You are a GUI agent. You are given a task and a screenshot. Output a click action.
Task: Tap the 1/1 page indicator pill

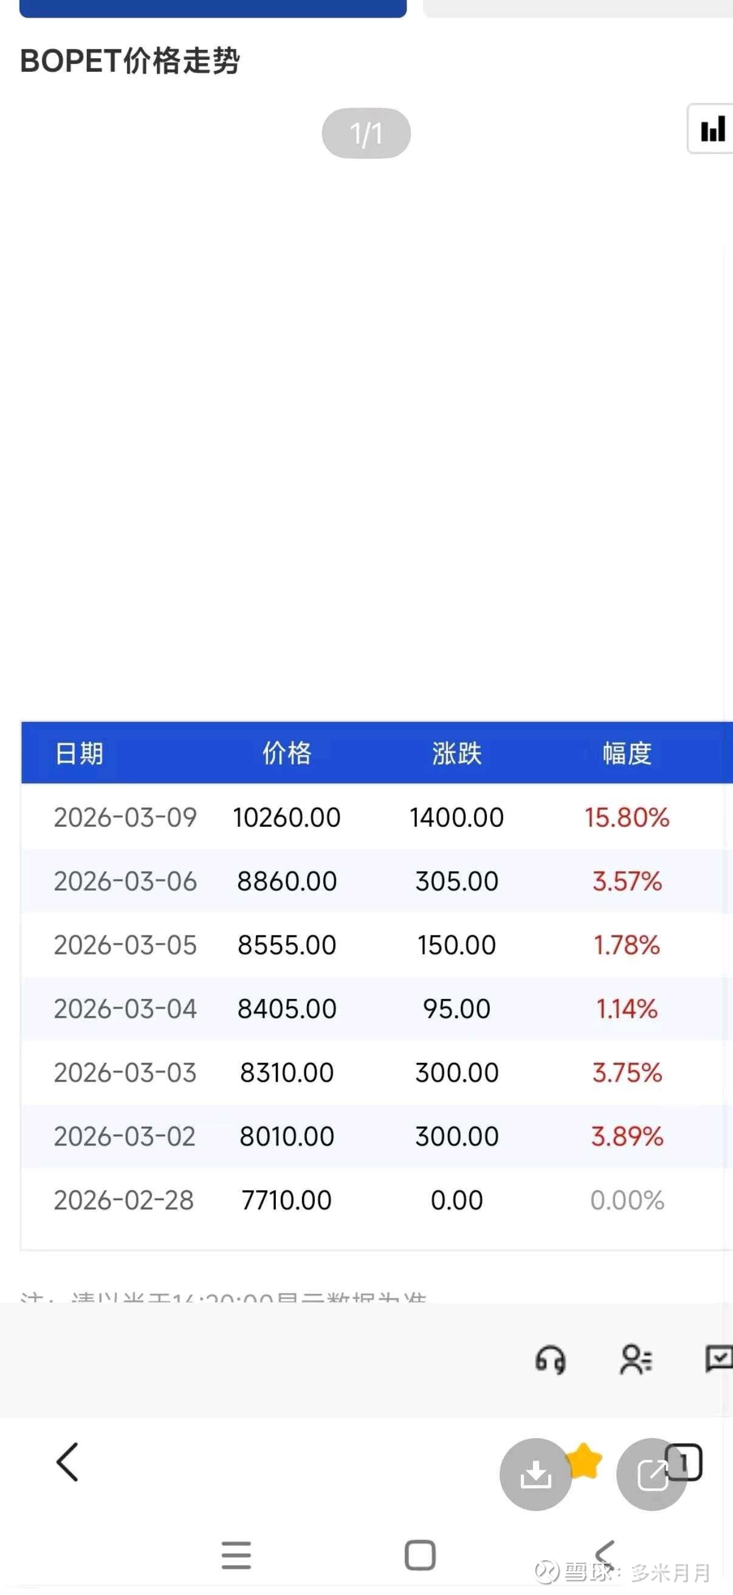(x=366, y=133)
